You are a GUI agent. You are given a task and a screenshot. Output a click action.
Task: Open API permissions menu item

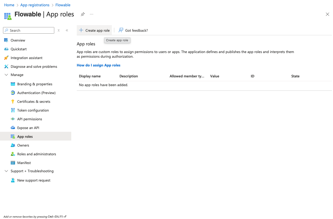30,119
